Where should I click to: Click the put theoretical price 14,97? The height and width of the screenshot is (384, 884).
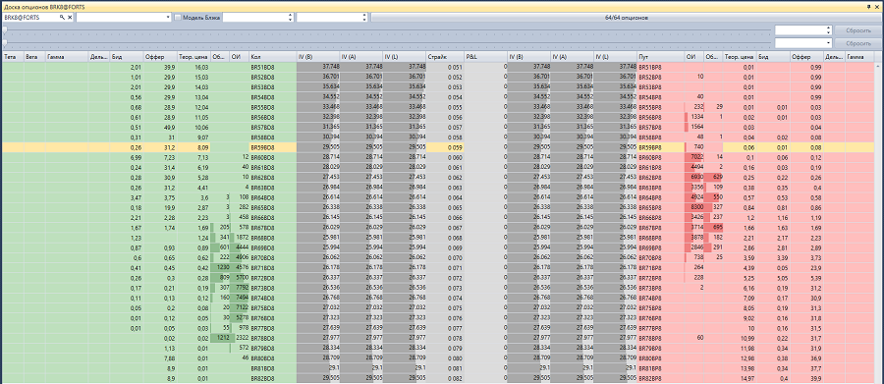[746, 378]
